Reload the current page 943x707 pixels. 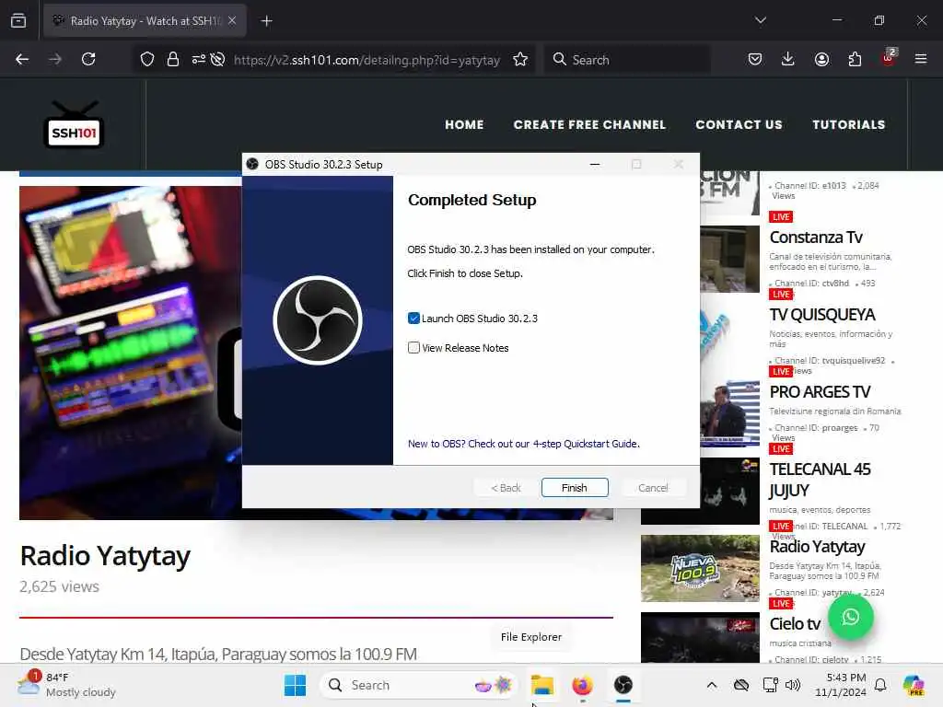pos(88,59)
